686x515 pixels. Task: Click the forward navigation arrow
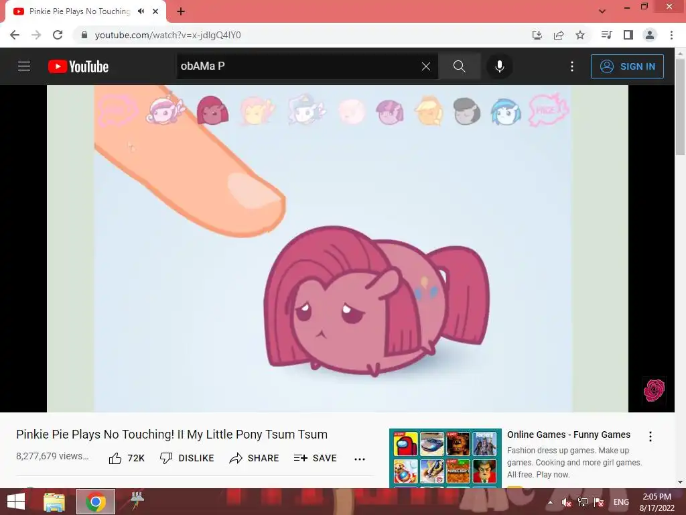36,35
